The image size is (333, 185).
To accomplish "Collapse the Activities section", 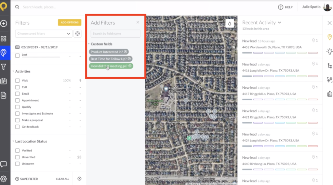I will coord(13,71).
